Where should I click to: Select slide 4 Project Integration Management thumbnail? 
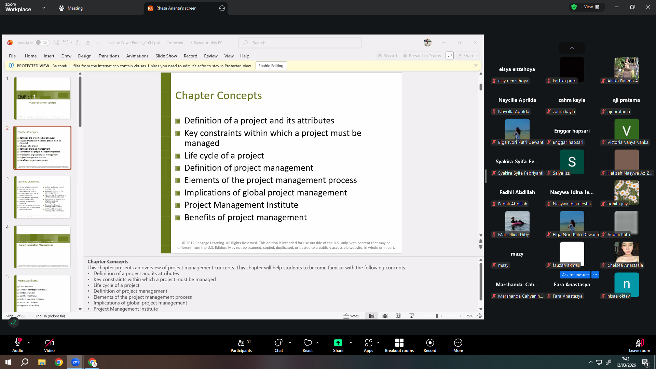pos(42,247)
